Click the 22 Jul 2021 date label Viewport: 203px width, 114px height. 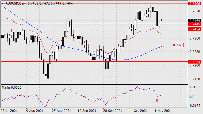(x=9, y=111)
